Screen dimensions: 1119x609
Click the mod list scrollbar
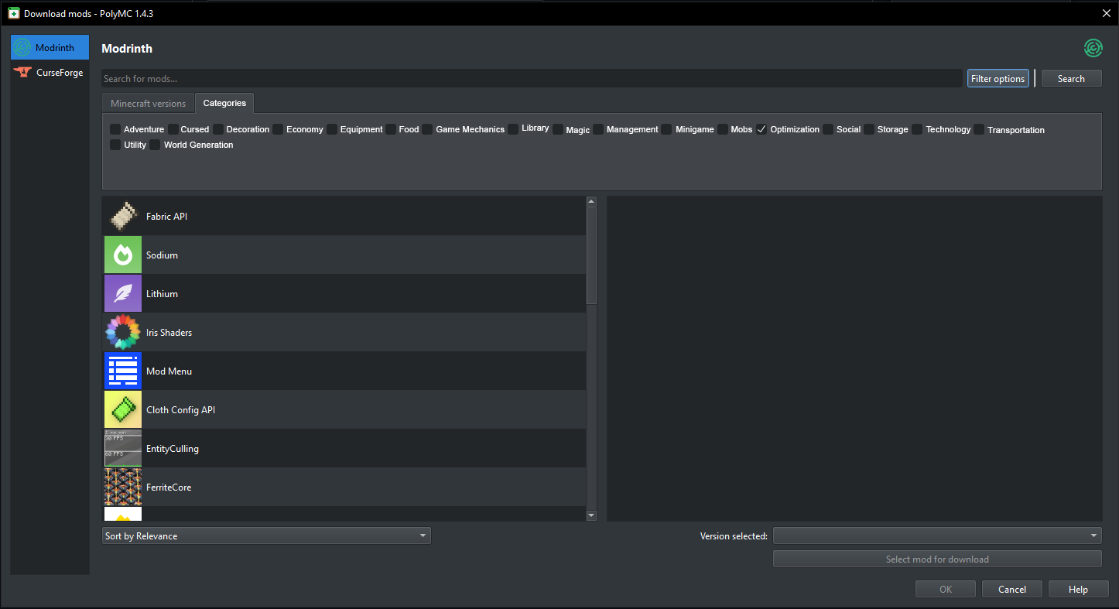pos(591,255)
